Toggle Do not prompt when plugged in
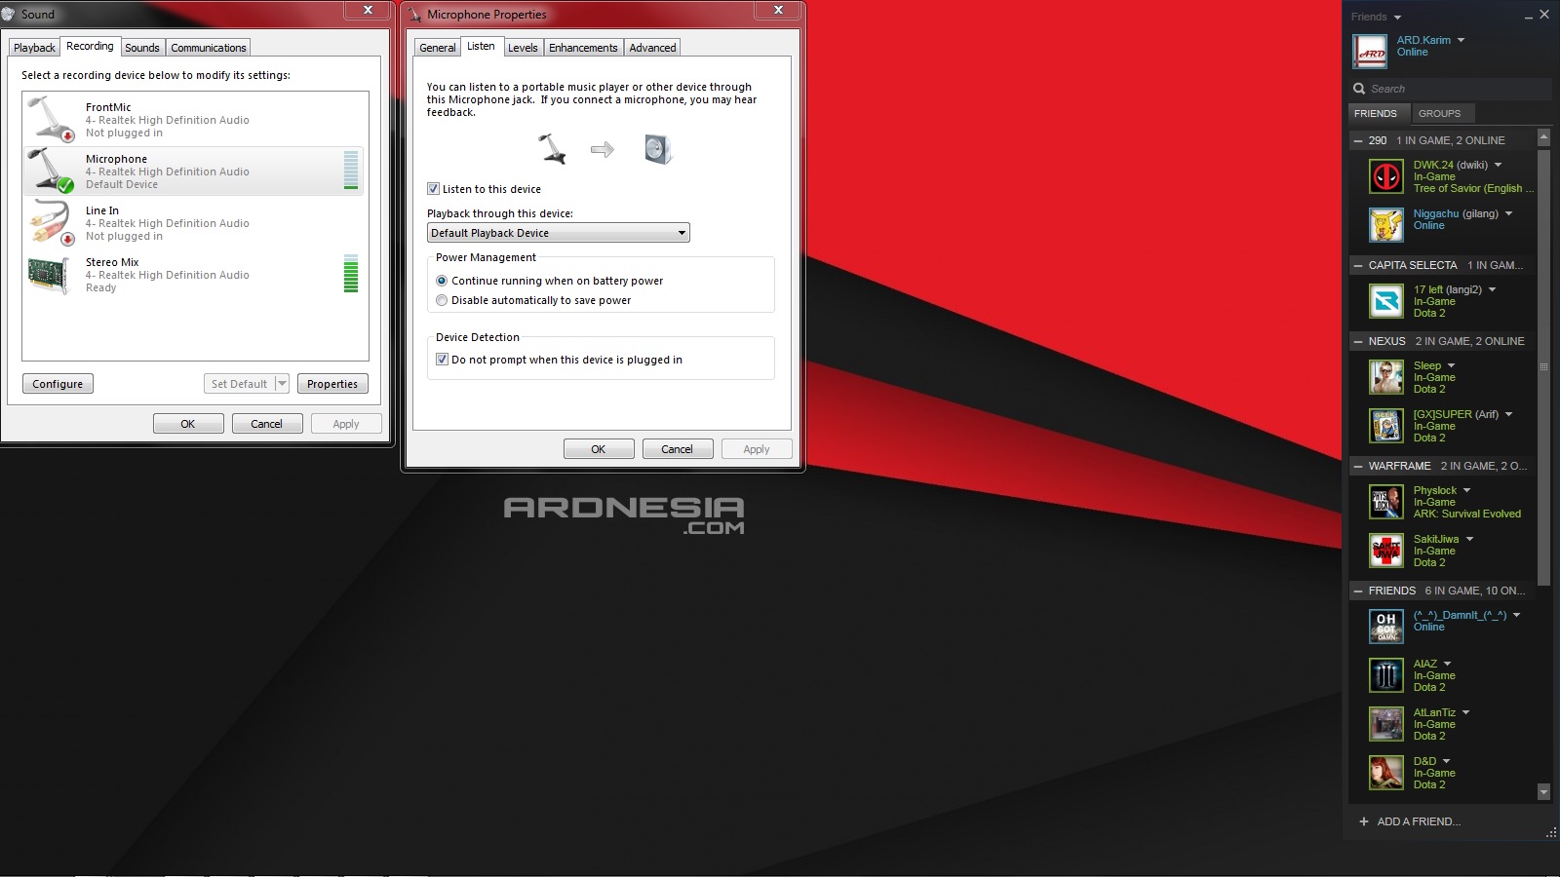 tap(442, 360)
